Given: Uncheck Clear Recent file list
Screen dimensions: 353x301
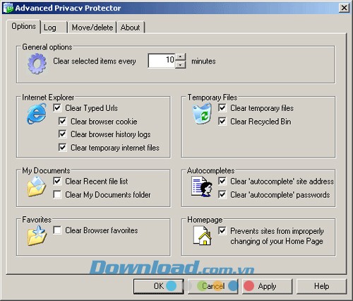Looking at the screenshot, I should tap(57, 181).
